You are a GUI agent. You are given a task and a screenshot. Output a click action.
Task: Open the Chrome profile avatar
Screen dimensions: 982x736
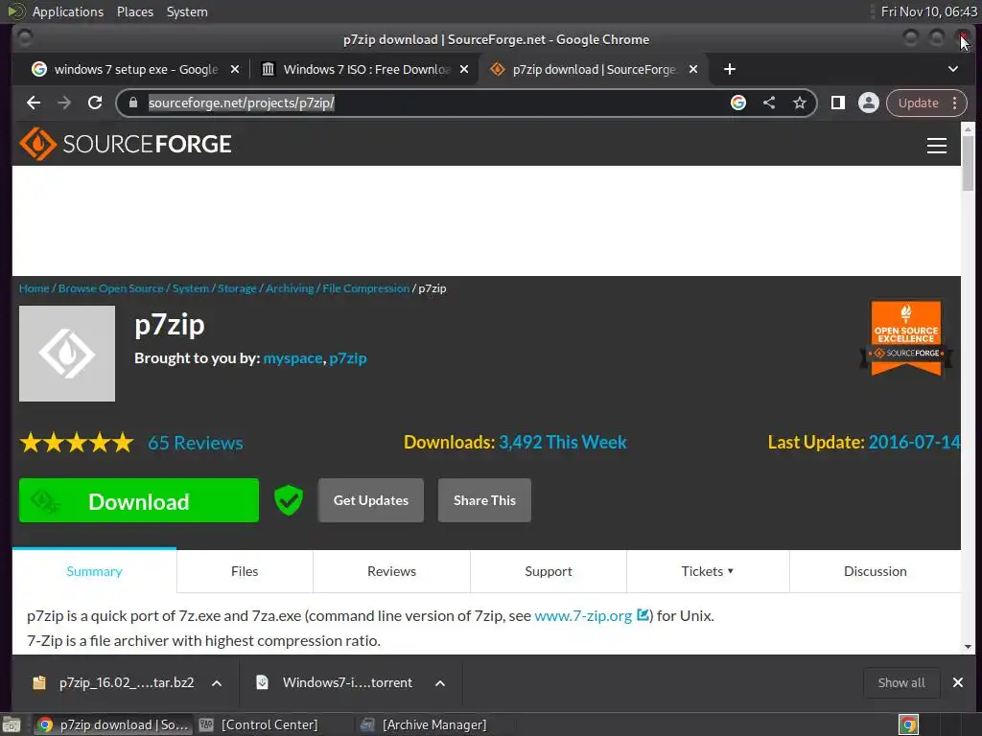pos(869,103)
